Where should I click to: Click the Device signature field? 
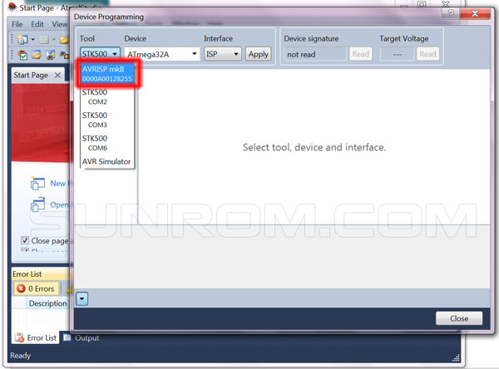(314, 54)
